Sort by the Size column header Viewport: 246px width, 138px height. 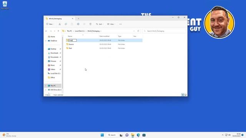tap(135, 36)
